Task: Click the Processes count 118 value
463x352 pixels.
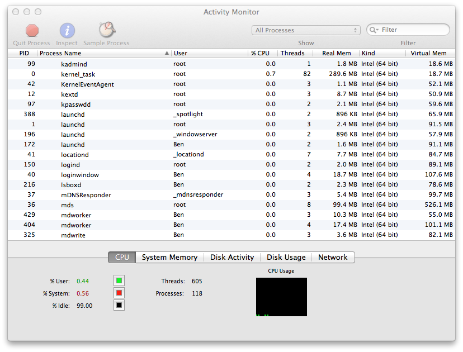Action: [x=197, y=293]
